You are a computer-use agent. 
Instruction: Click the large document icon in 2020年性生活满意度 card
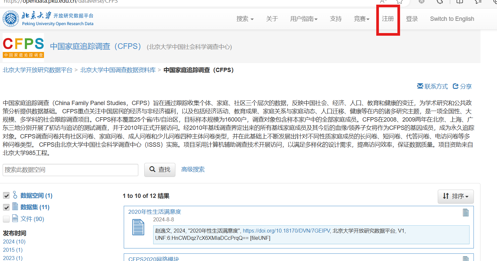tap(138, 228)
